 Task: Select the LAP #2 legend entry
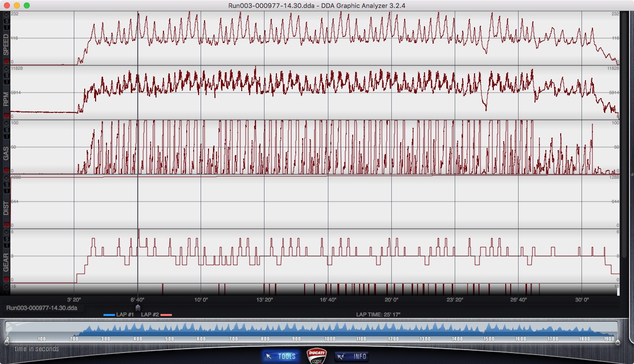(x=156, y=314)
